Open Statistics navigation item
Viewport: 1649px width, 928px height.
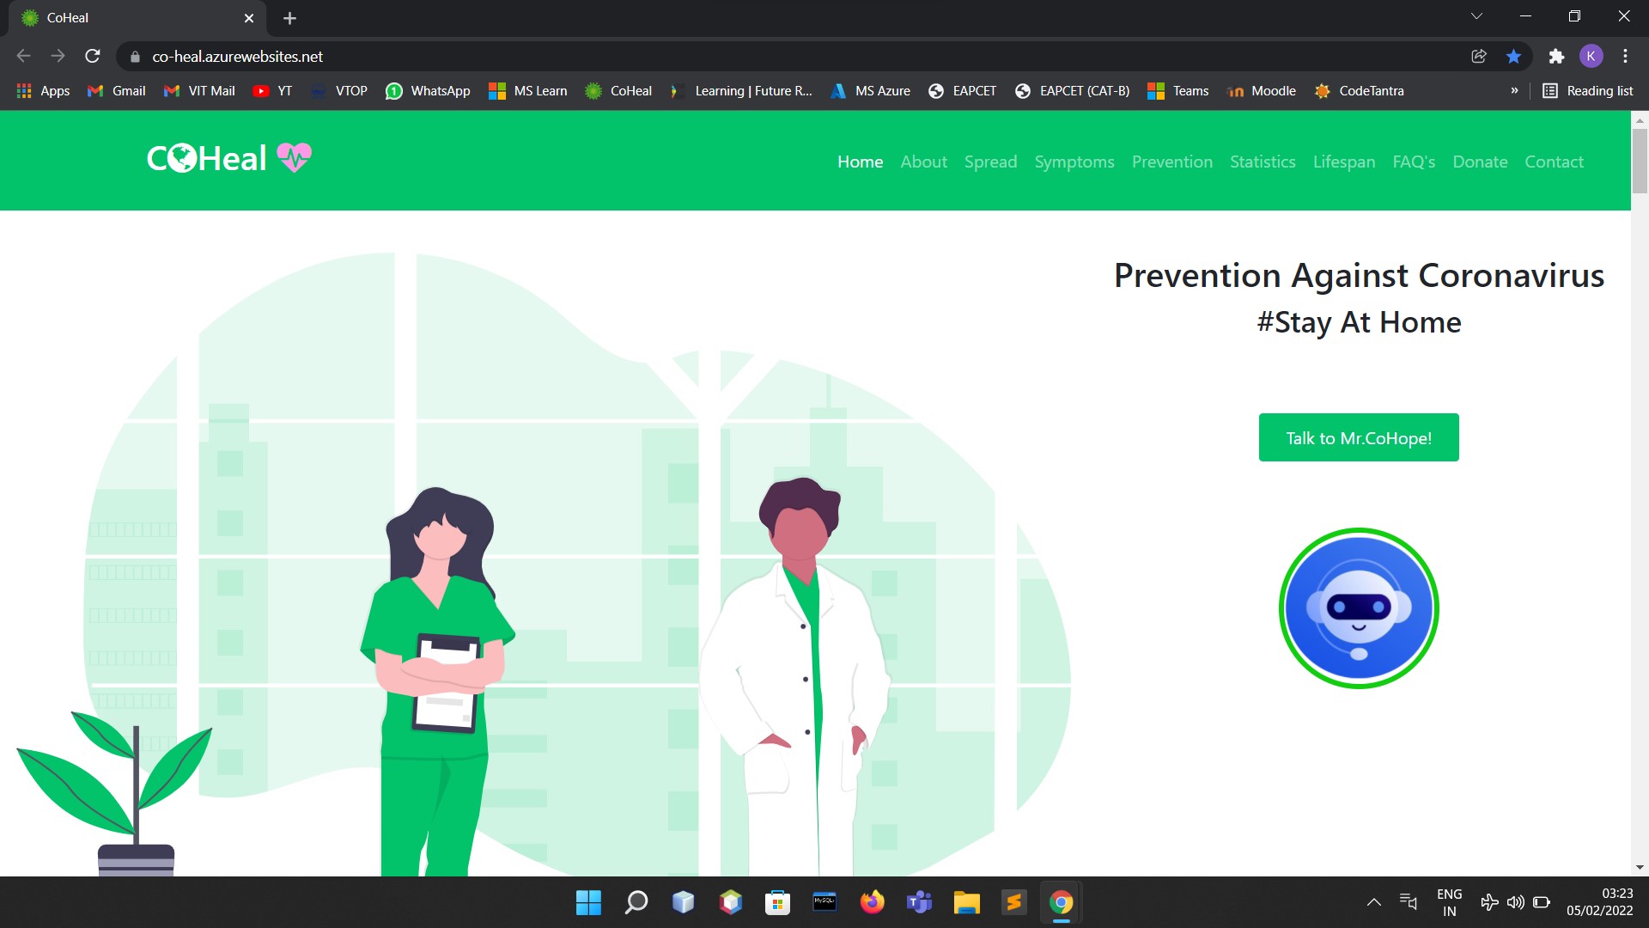coord(1263,162)
